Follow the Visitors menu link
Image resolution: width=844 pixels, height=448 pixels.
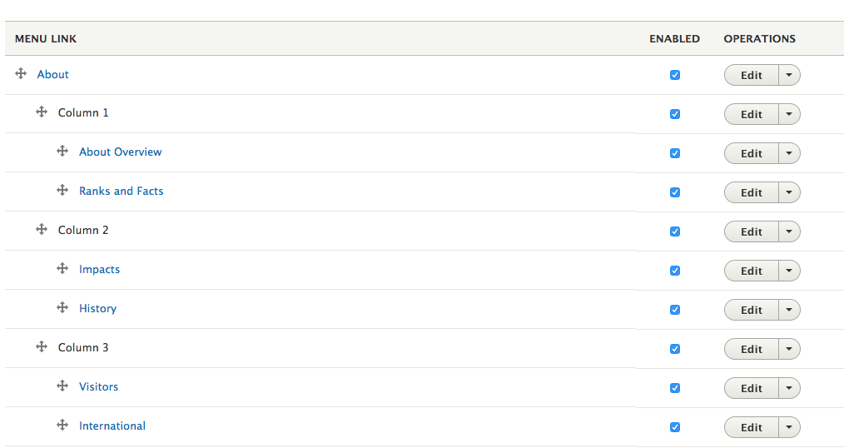point(99,386)
